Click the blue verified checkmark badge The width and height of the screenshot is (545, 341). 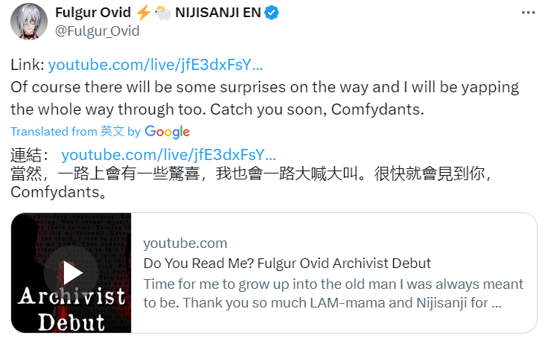[272, 13]
